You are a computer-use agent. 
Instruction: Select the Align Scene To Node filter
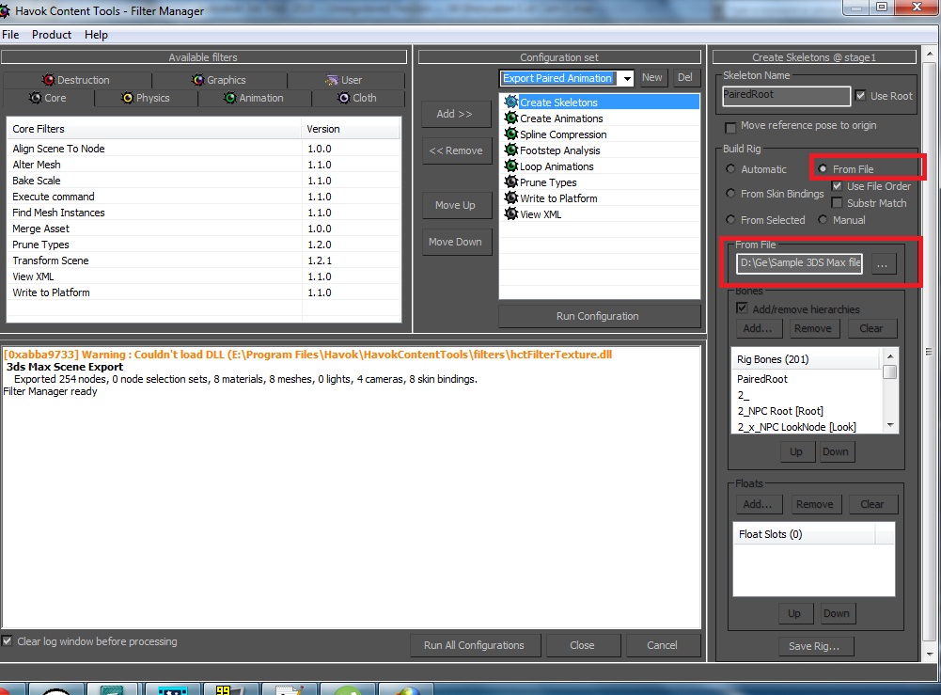(203, 149)
